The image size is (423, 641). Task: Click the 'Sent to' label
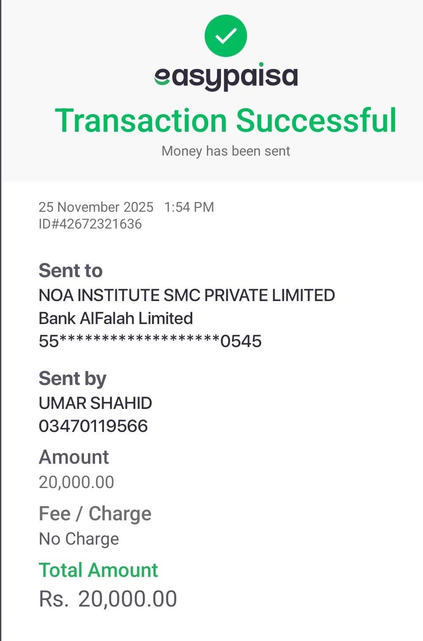pyautogui.click(x=71, y=271)
